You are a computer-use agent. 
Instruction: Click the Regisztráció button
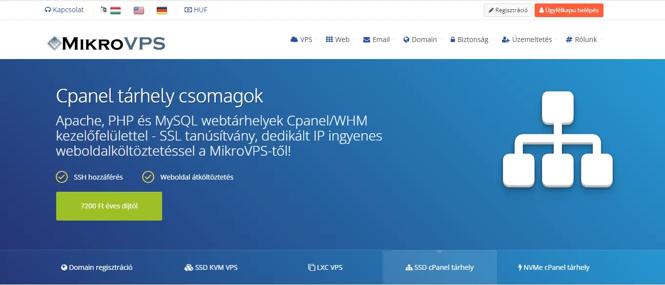click(508, 10)
